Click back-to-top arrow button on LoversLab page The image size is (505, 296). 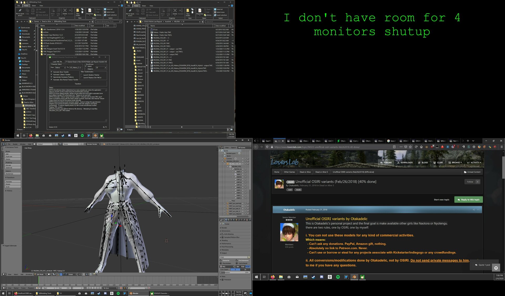(496, 268)
